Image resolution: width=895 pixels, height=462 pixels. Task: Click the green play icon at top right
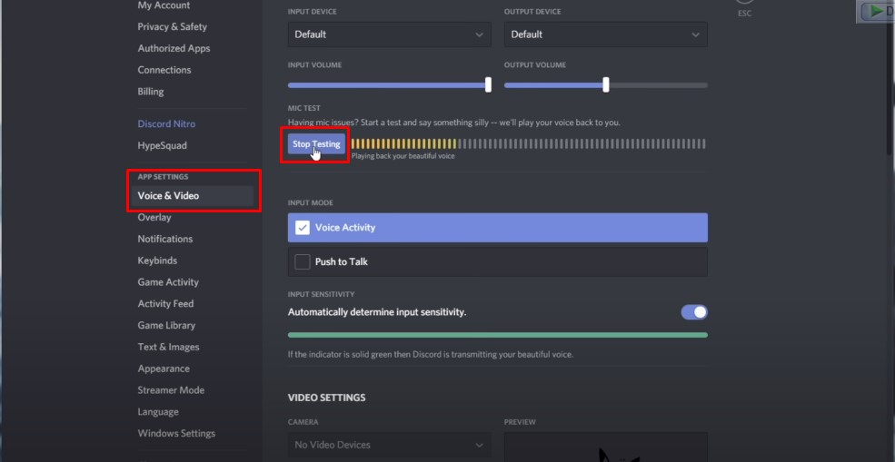tap(876, 11)
